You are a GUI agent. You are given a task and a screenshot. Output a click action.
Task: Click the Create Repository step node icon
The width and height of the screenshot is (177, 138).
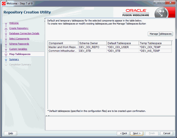pos(6,29)
